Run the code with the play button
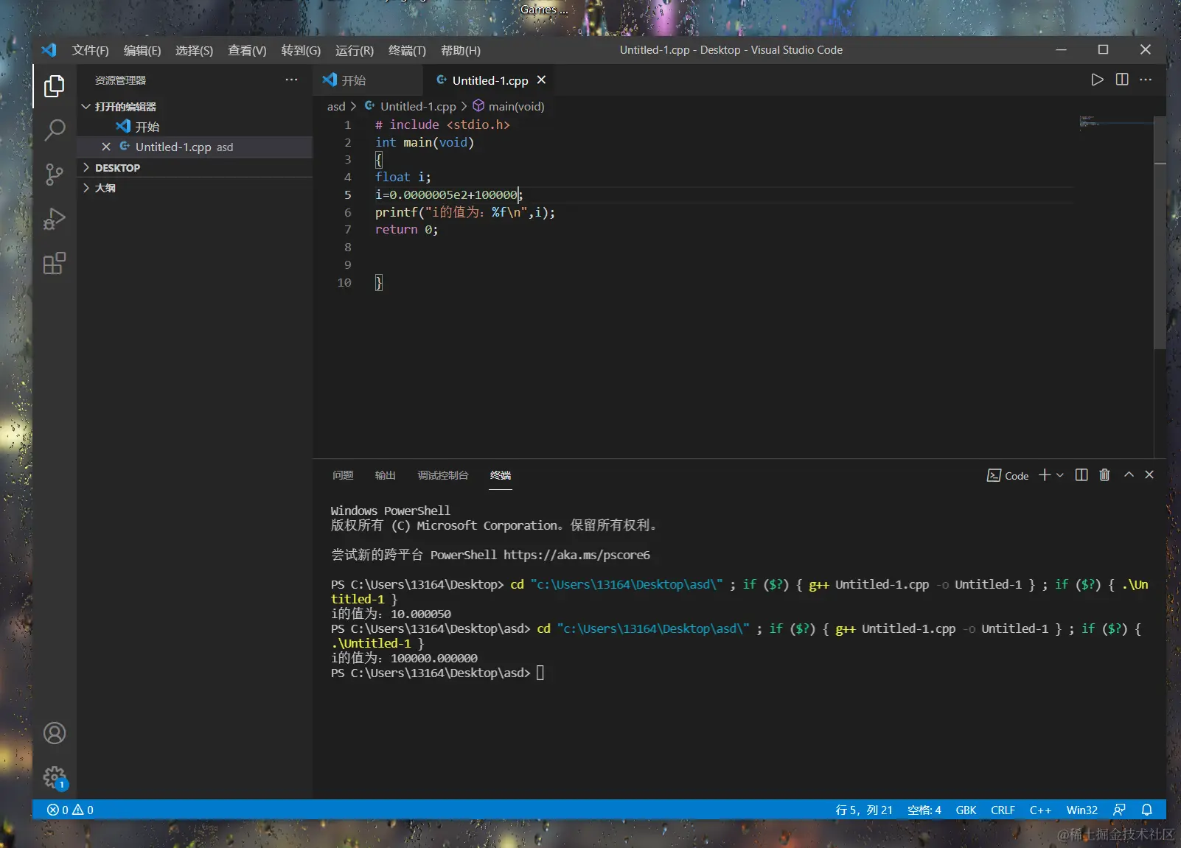This screenshot has width=1181, height=848. click(1097, 80)
